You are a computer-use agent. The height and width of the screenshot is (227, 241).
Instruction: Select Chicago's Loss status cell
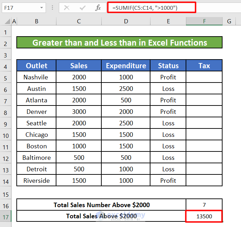pos(168,134)
